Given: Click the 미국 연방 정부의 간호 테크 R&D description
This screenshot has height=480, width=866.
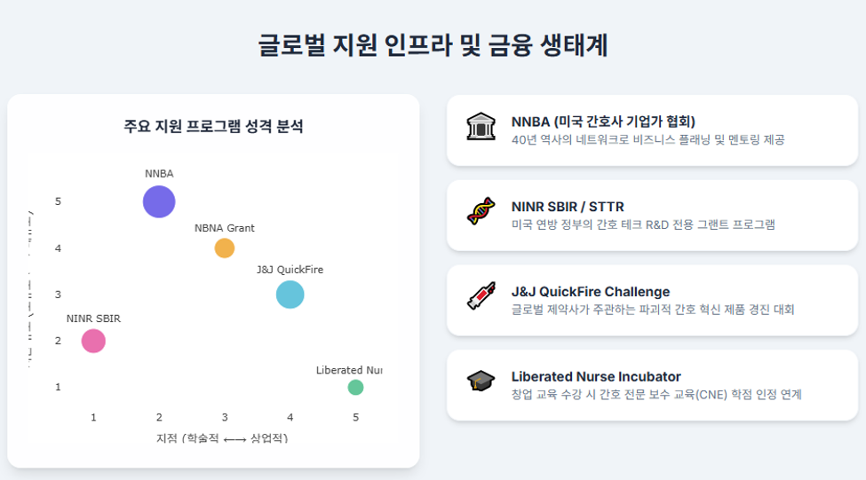Looking at the screenshot, I should (643, 224).
